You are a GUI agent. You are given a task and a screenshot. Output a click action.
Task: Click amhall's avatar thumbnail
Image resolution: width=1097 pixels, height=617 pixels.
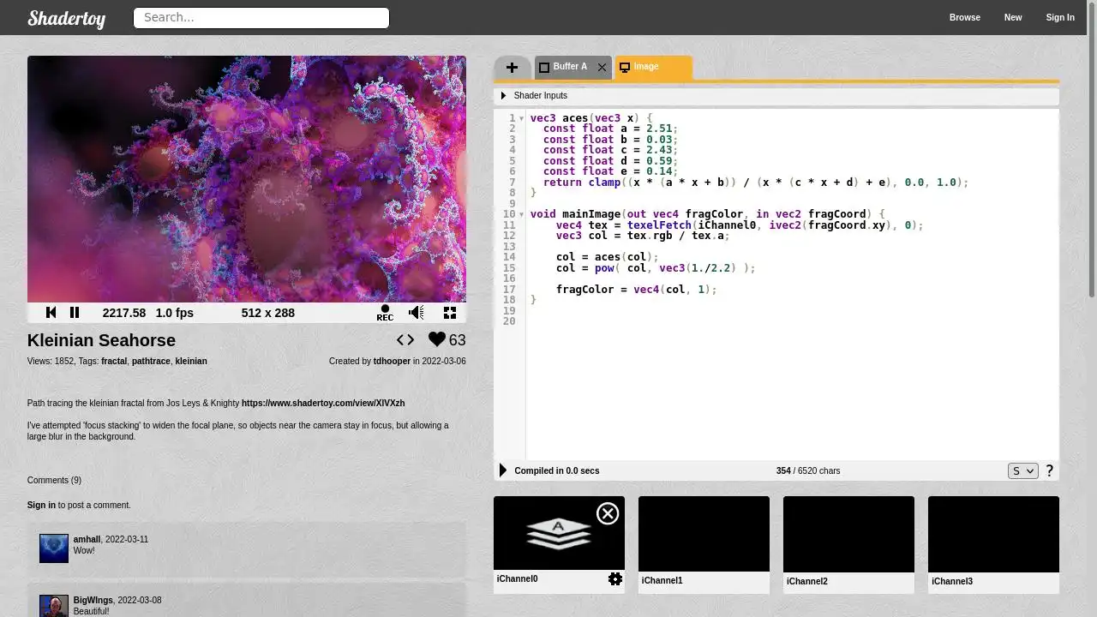pos(54,548)
